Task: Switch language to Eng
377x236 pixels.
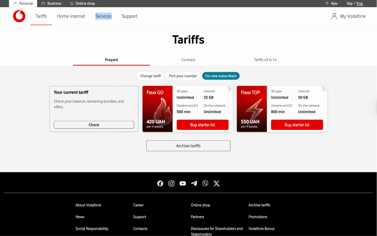Action: 359,3
